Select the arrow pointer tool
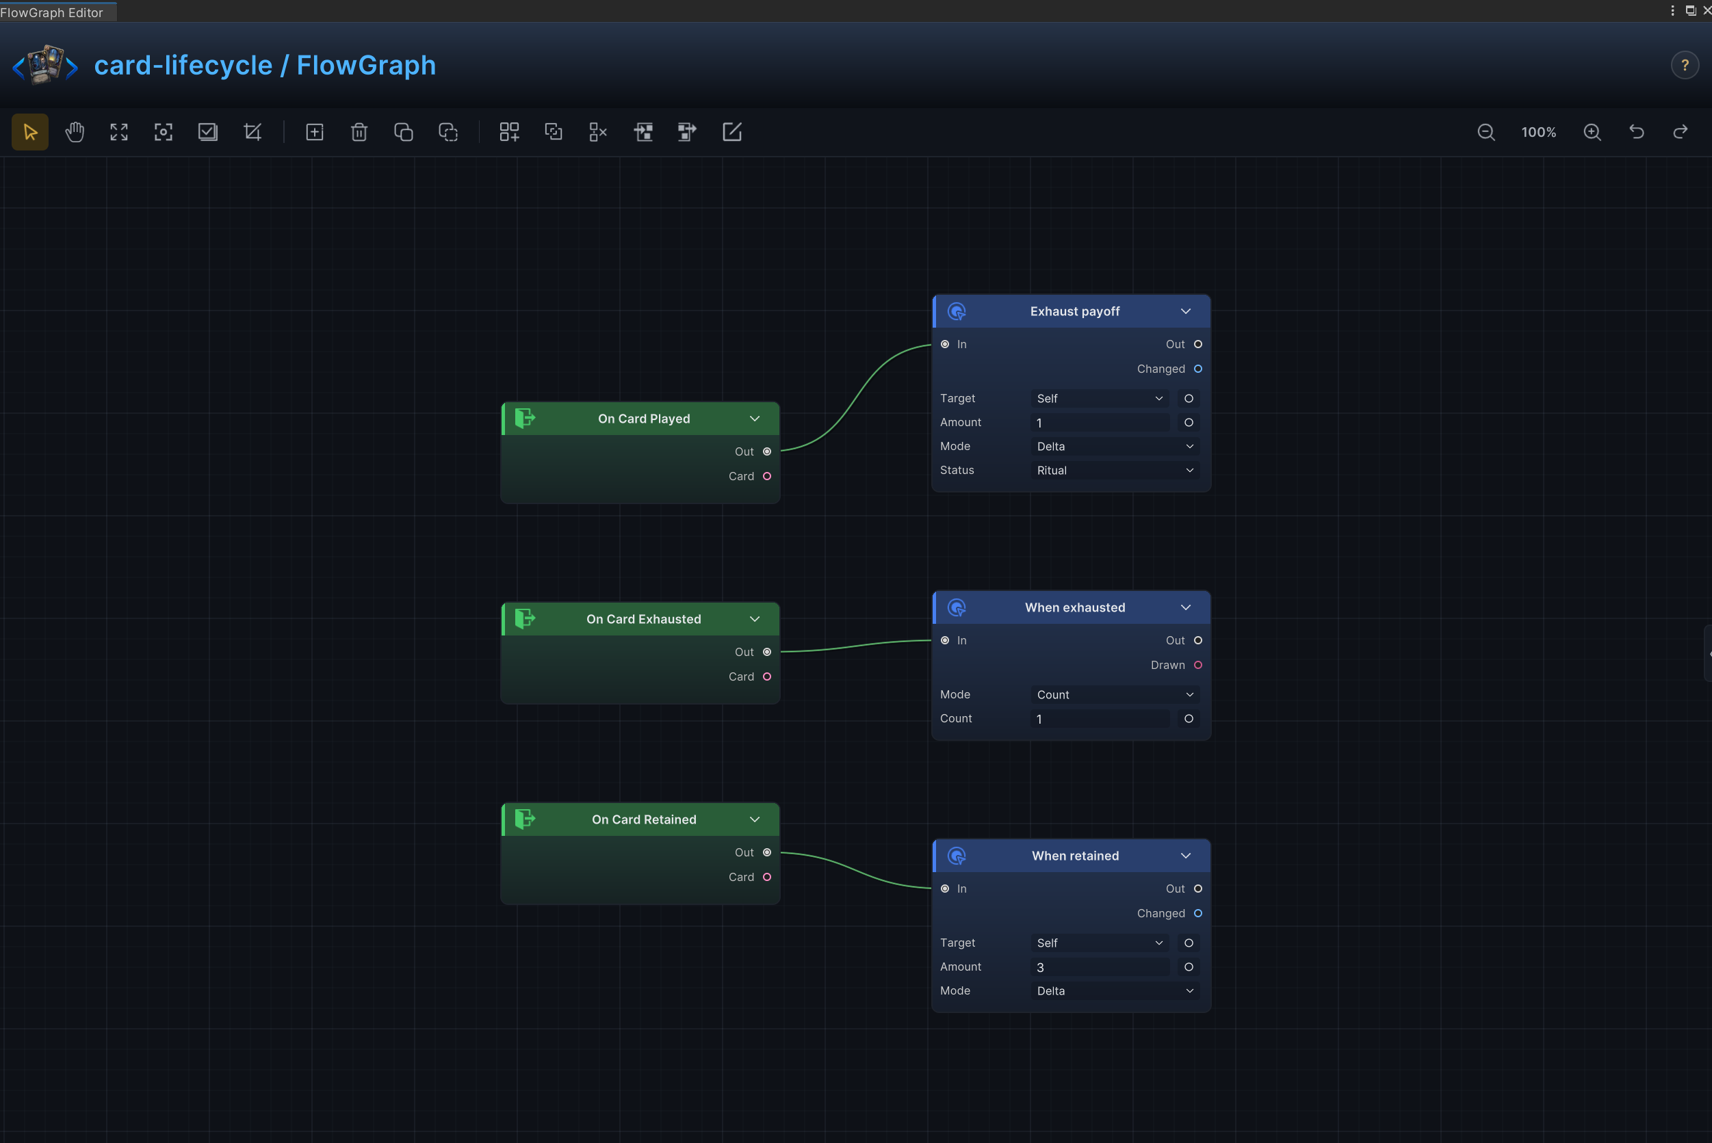The image size is (1712, 1143). [30, 132]
